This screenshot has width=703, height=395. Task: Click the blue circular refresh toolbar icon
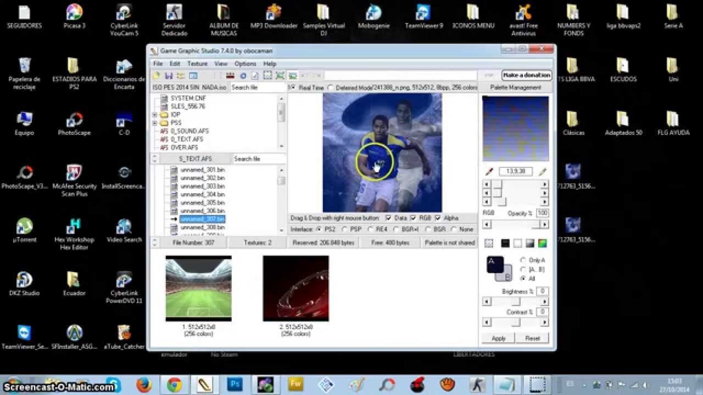pyautogui.click(x=243, y=76)
